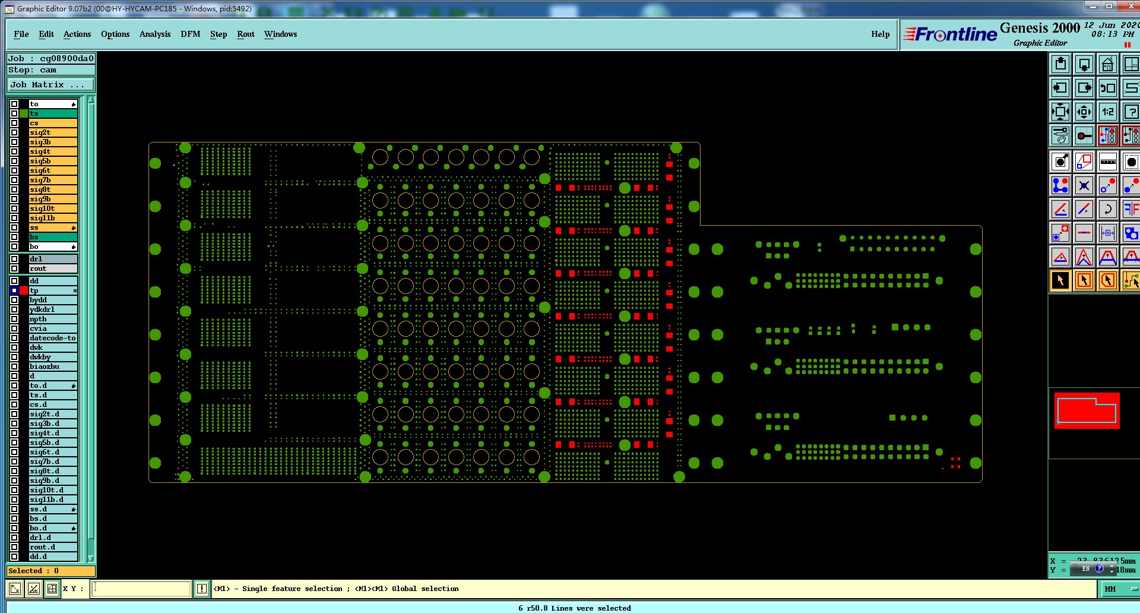
Task: Click the question mark help icon
Action: click(x=1131, y=112)
